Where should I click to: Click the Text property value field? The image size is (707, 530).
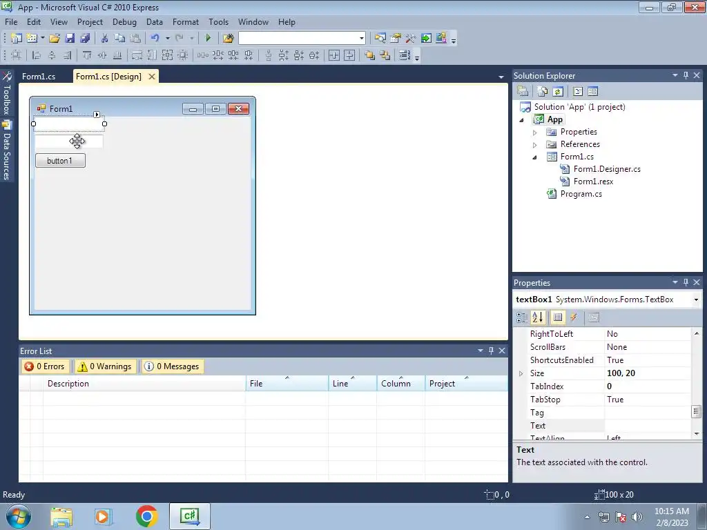click(648, 426)
